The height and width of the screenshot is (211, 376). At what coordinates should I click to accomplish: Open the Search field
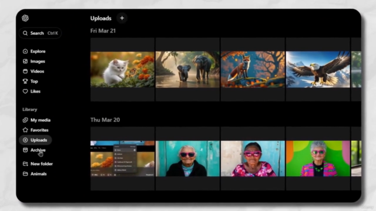40,33
